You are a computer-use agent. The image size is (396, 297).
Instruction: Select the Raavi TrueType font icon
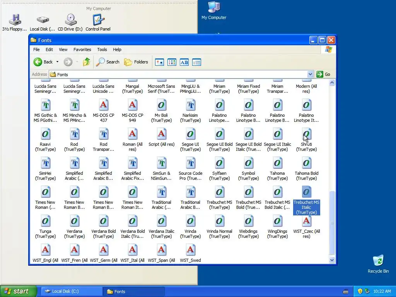(x=46, y=134)
